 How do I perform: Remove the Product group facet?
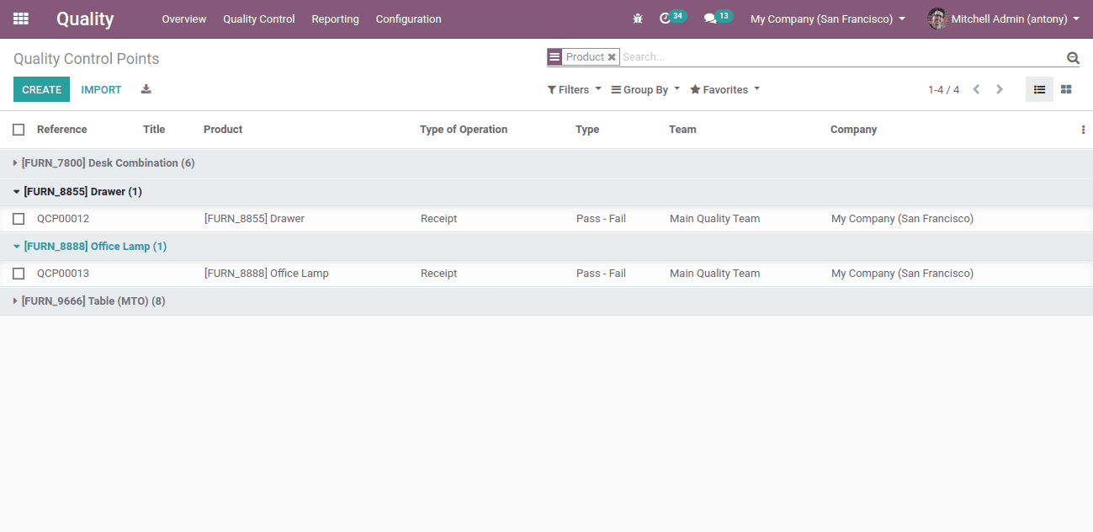(x=612, y=57)
